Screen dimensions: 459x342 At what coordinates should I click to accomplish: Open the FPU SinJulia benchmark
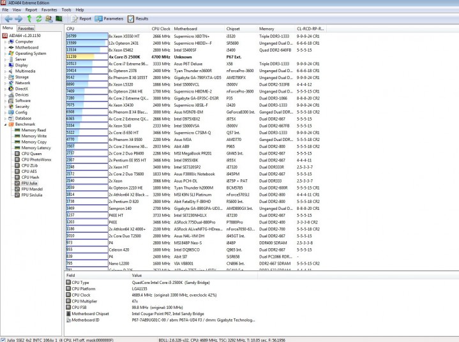29,195
